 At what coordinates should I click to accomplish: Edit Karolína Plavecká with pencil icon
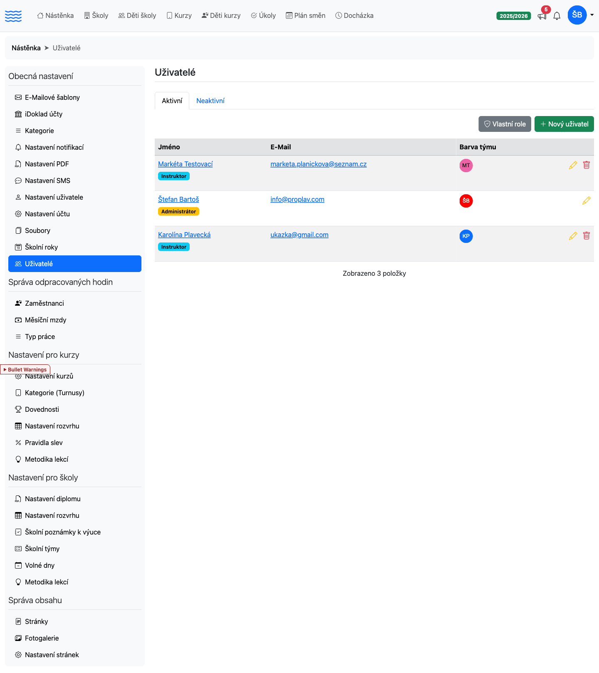click(573, 236)
